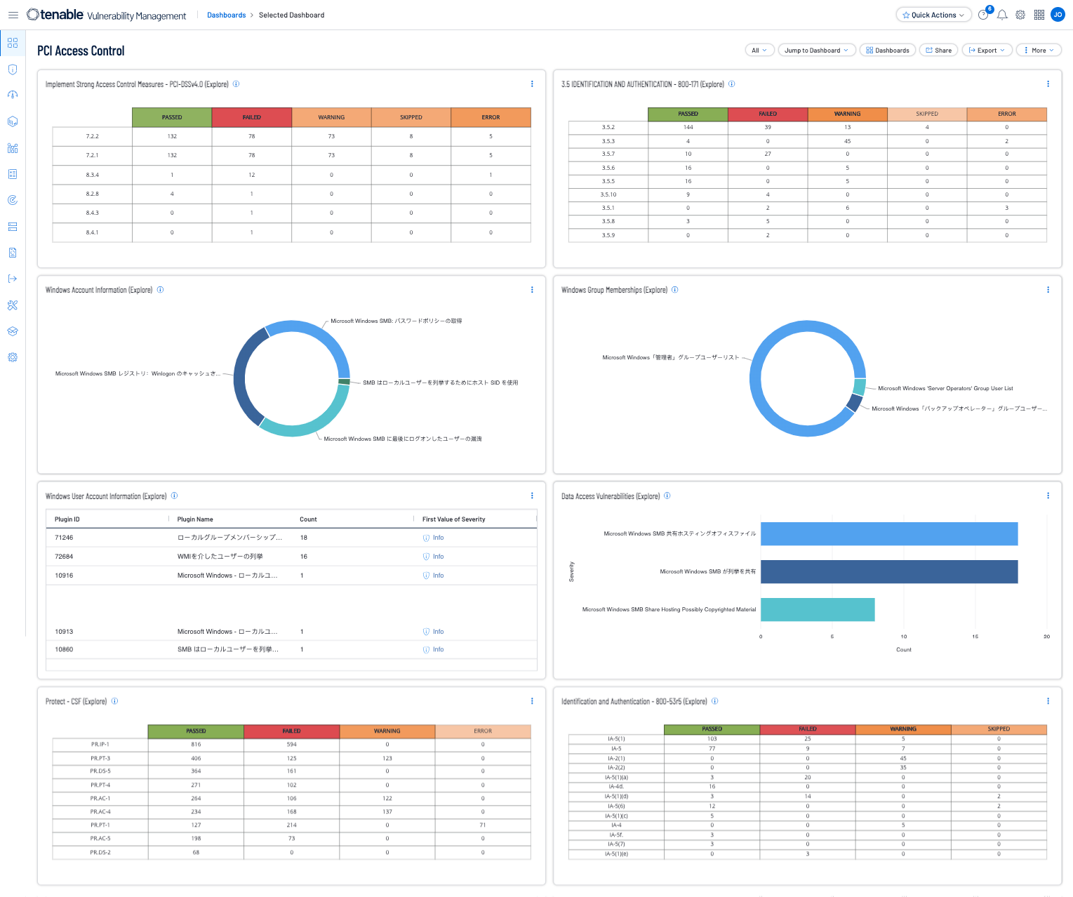Open the gauge icon in left sidebar
This screenshot has height=897, width=1073.
13,95
